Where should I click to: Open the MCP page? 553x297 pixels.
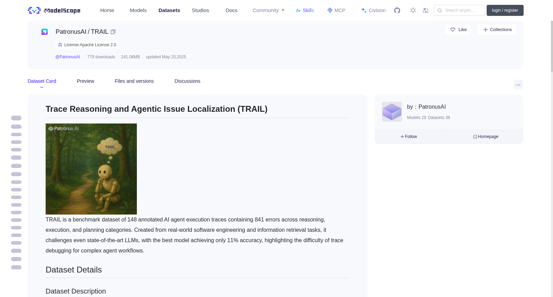tap(336, 10)
